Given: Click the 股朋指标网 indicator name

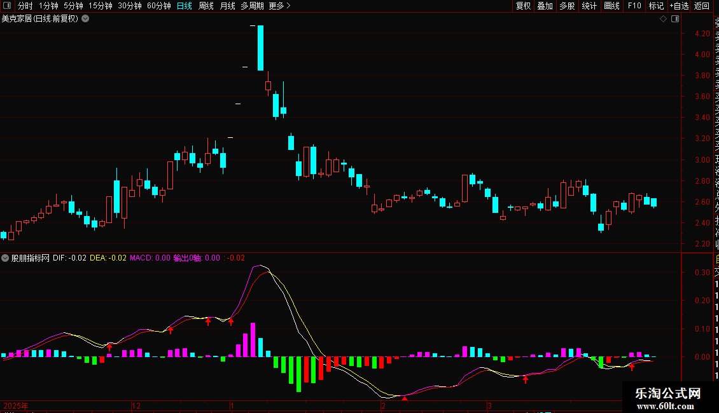Looking at the screenshot, I should click(31, 258).
